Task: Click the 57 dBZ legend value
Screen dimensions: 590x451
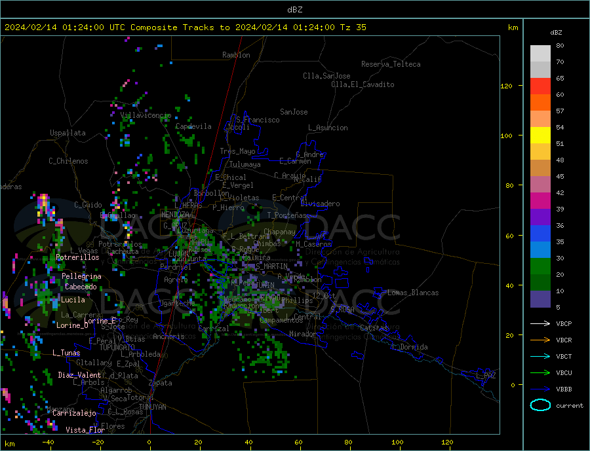Action: click(x=560, y=111)
